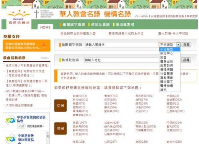The image size is (199, 144).
Task: Click the cross church directory logo
Action: 37,14
